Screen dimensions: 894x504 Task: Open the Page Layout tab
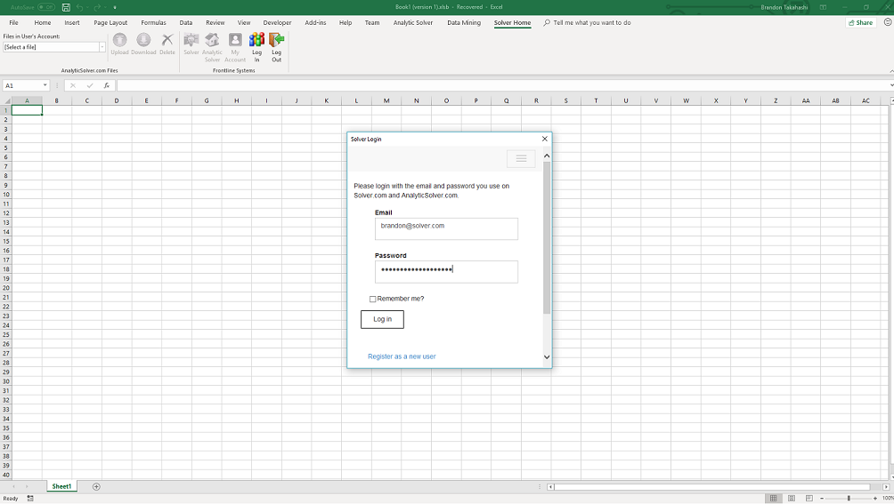(x=110, y=23)
